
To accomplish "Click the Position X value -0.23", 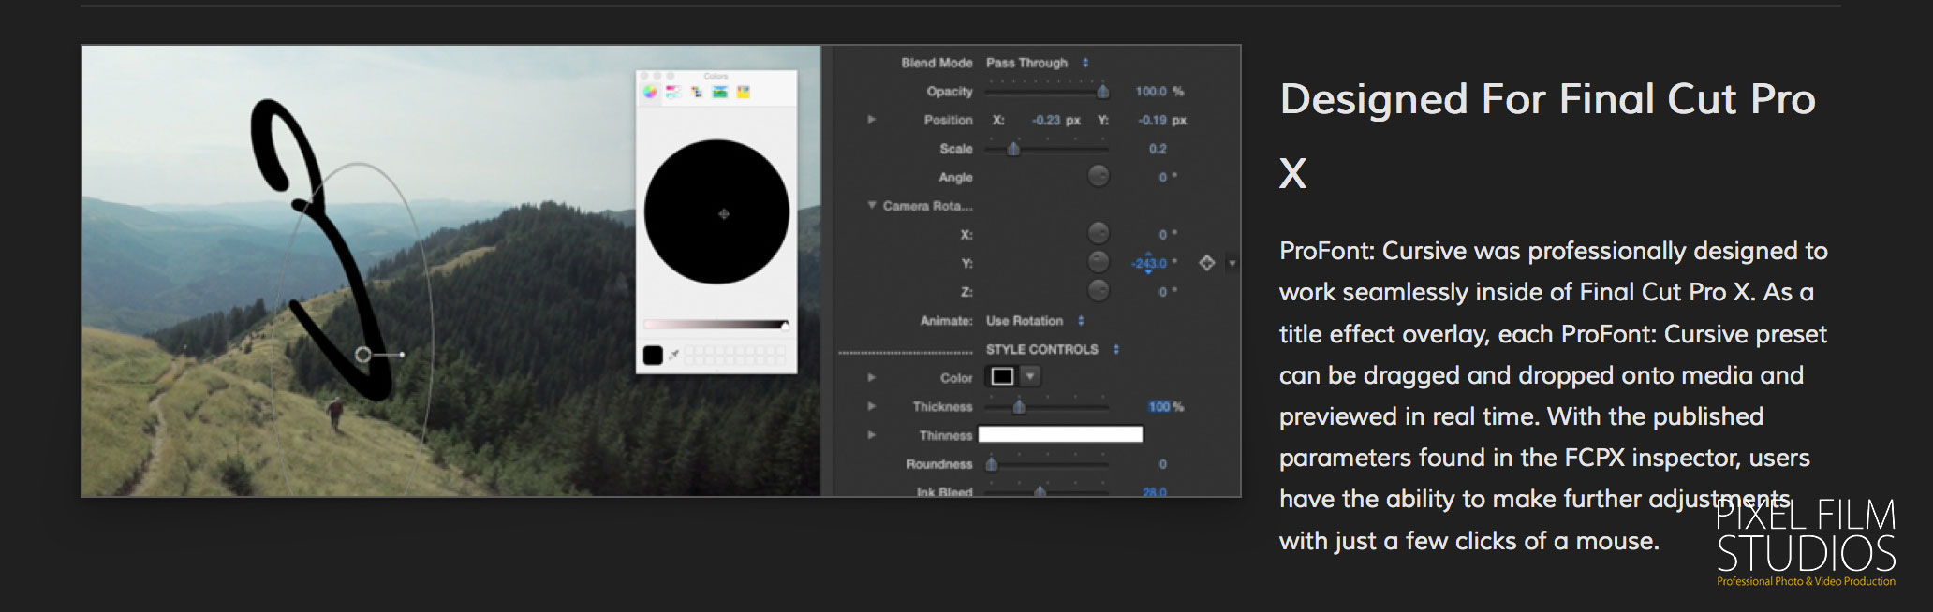I will pyautogui.click(x=1046, y=120).
